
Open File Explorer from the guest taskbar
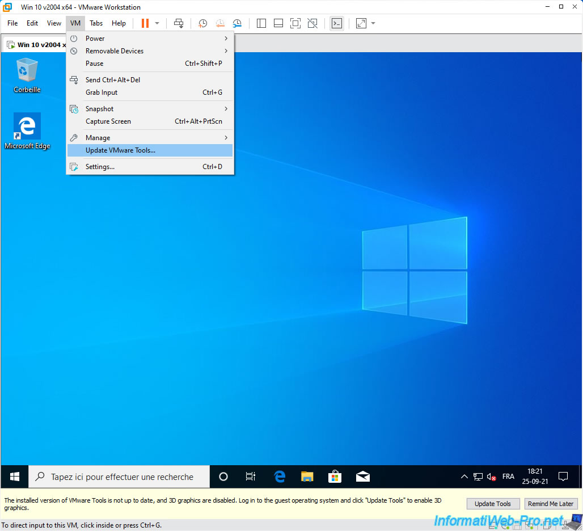(307, 477)
